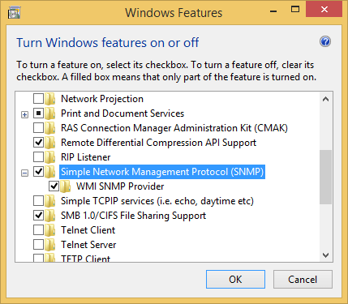Viewport: 348px width, 304px height.
Task: Uncheck Remote Differential Compression API Support
Action: click(38, 143)
